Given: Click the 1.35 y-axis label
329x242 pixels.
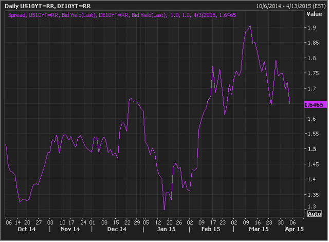Looking at the screenshot, I should coord(314,195).
